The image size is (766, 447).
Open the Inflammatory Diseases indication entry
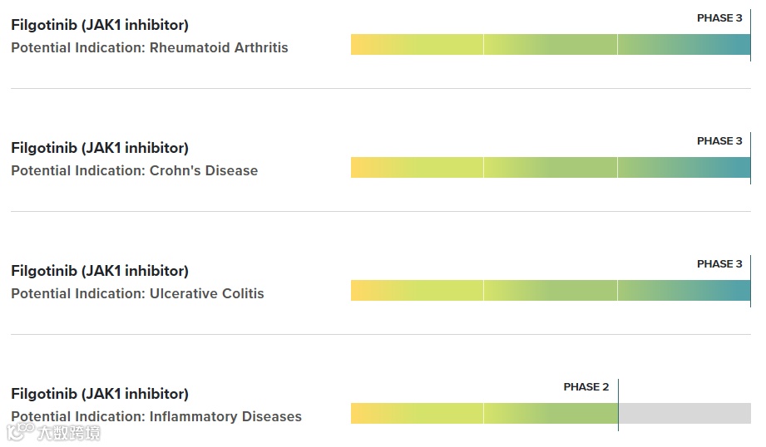[225, 416]
